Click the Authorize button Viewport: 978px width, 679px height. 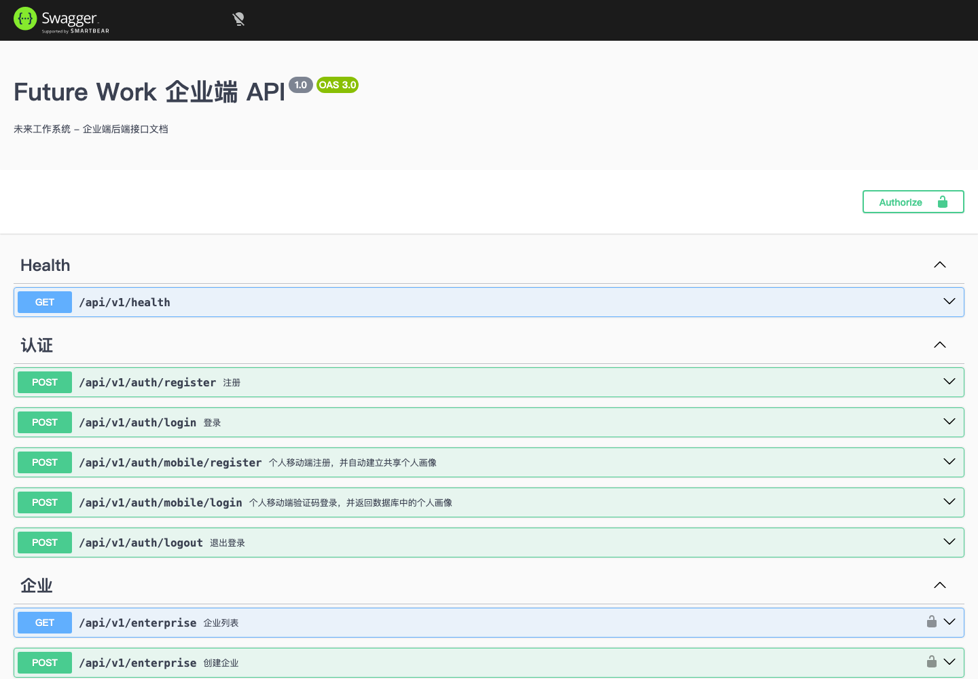pos(913,202)
